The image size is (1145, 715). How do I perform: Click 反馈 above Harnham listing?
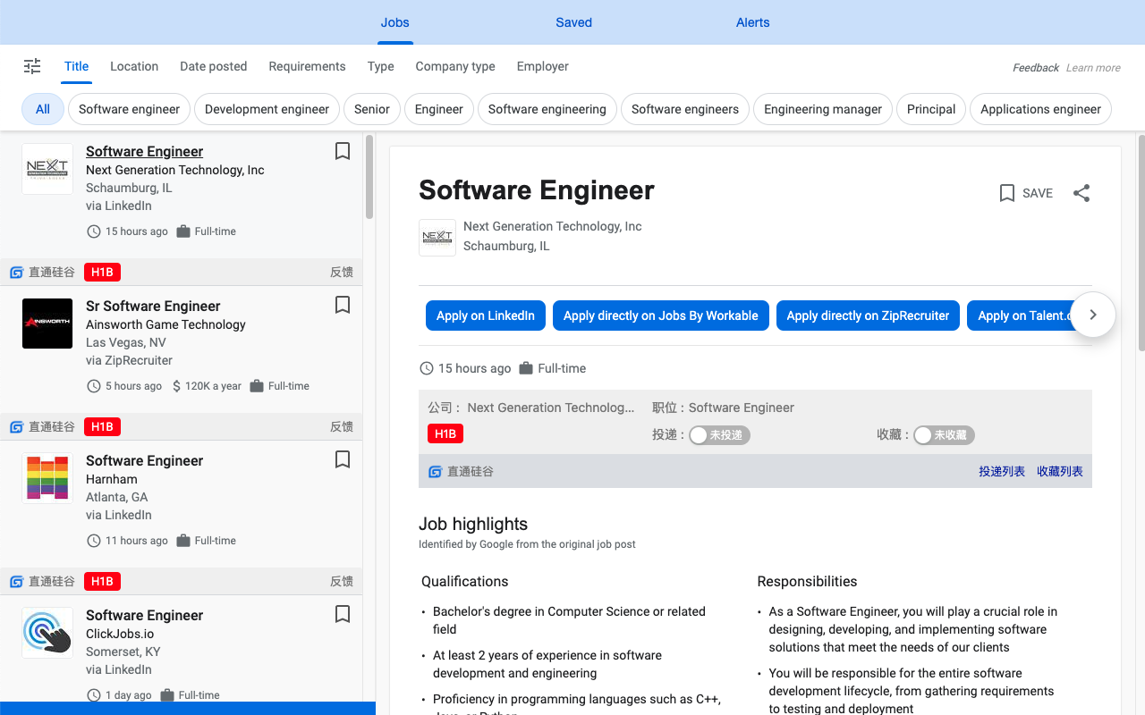(342, 426)
